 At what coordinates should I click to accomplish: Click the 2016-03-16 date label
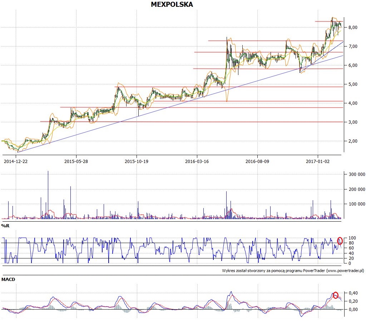click(x=197, y=161)
